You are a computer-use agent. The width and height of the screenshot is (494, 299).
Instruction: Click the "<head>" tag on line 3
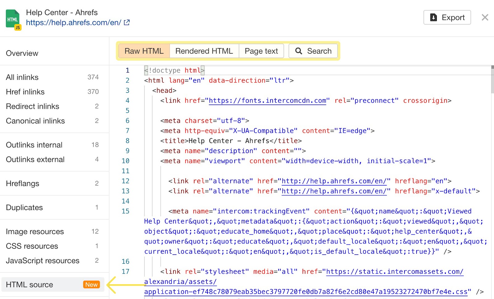click(164, 91)
